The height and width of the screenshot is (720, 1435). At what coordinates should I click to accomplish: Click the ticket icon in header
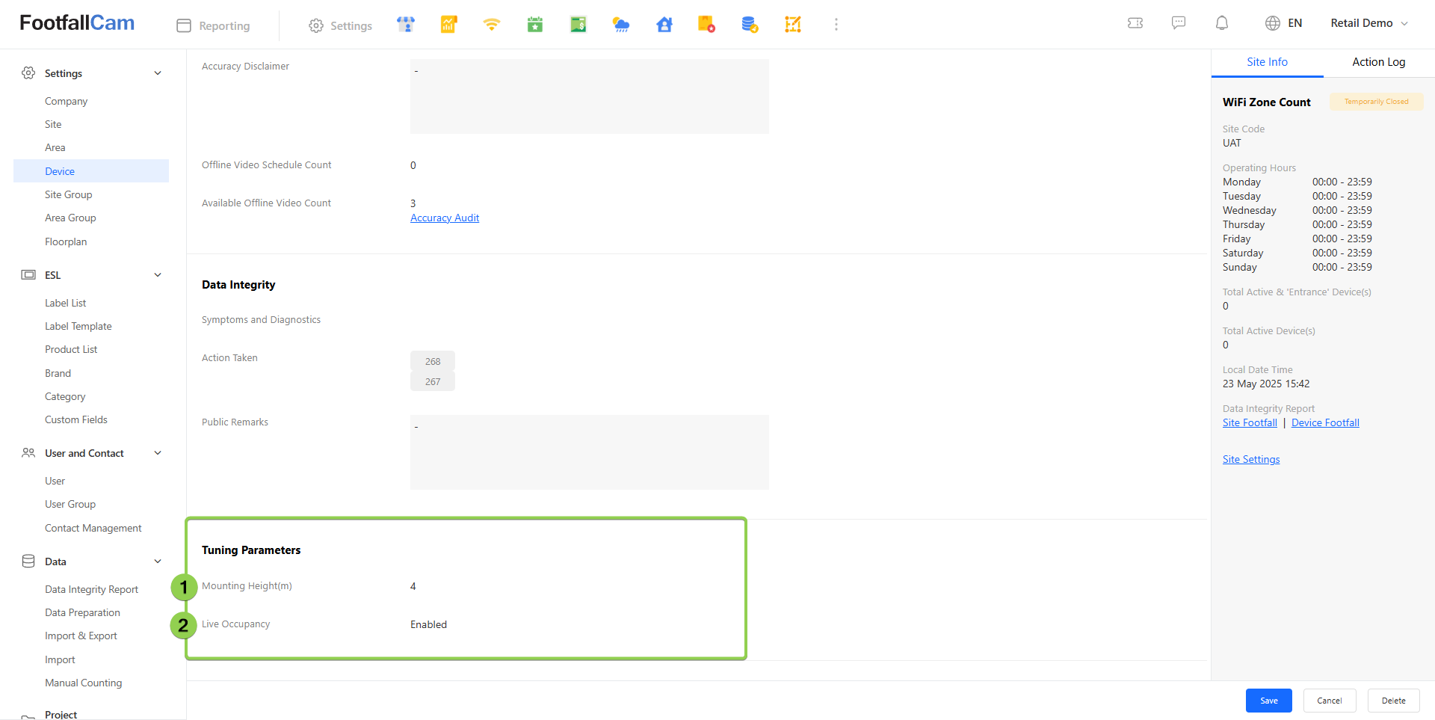(1135, 23)
